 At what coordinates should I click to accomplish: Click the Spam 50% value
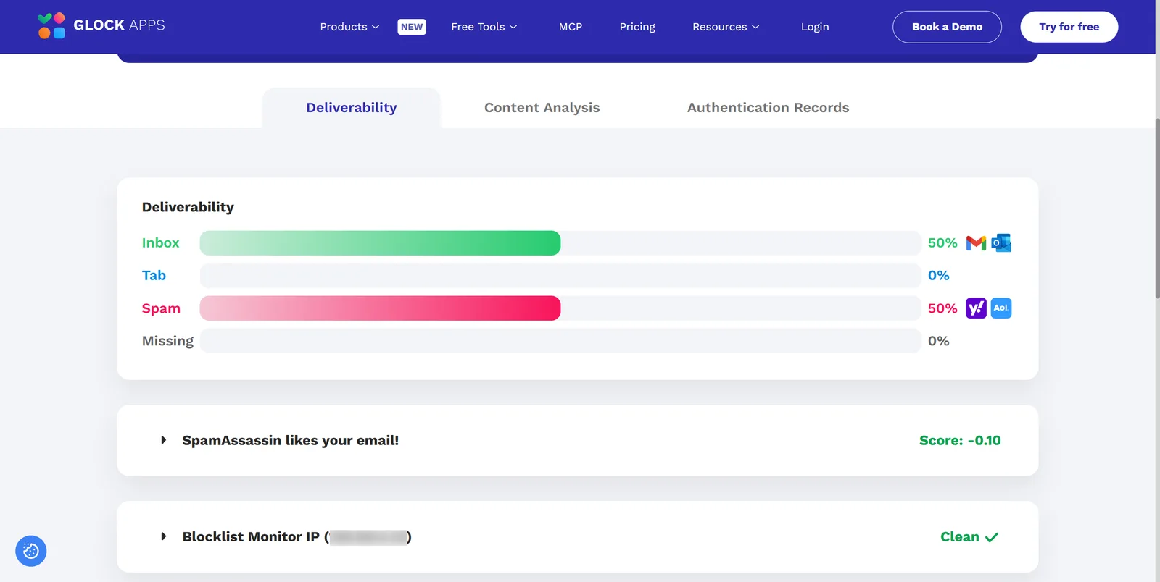tap(942, 308)
